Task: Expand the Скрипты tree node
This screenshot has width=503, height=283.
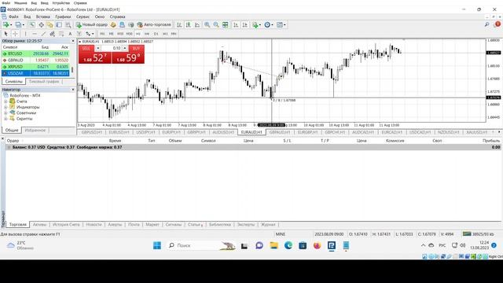Action: tap(6, 119)
